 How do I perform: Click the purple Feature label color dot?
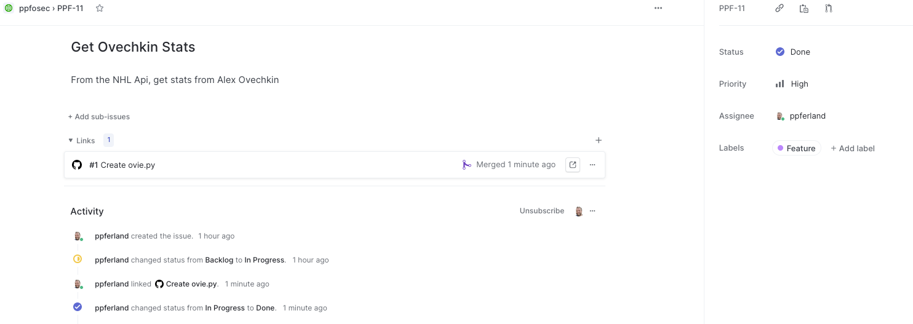click(781, 148)
